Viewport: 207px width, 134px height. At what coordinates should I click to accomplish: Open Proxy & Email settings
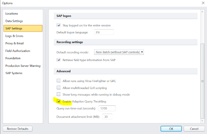click(x=15, y=43)
